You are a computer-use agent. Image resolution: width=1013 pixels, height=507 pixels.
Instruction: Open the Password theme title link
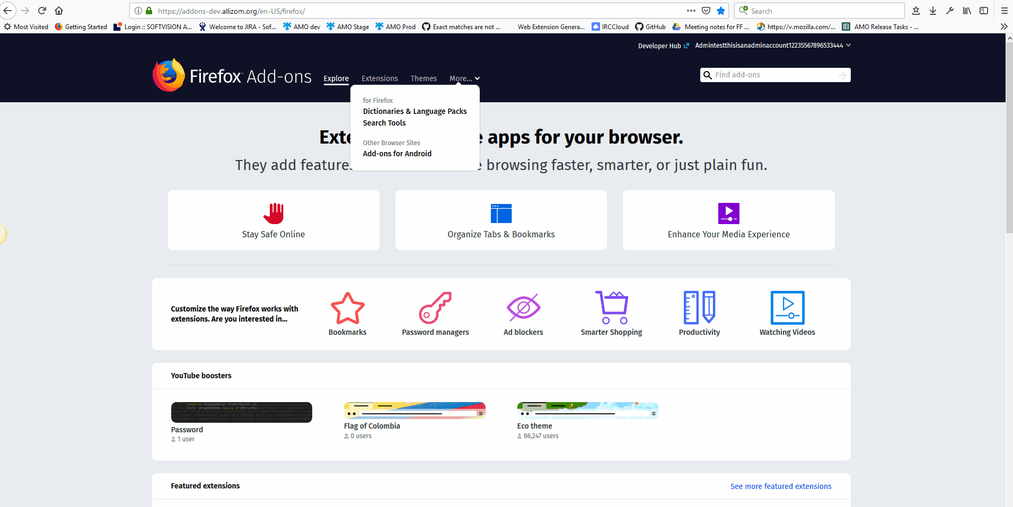[187, 430]
